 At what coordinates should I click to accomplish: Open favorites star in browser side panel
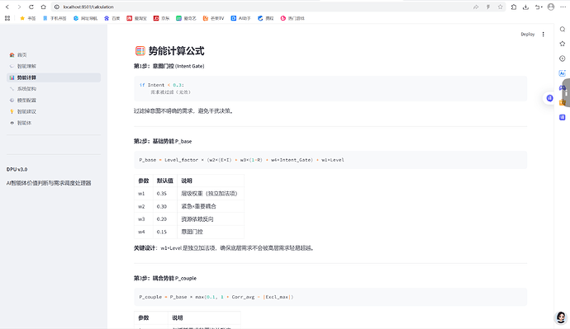click(563, 44)
